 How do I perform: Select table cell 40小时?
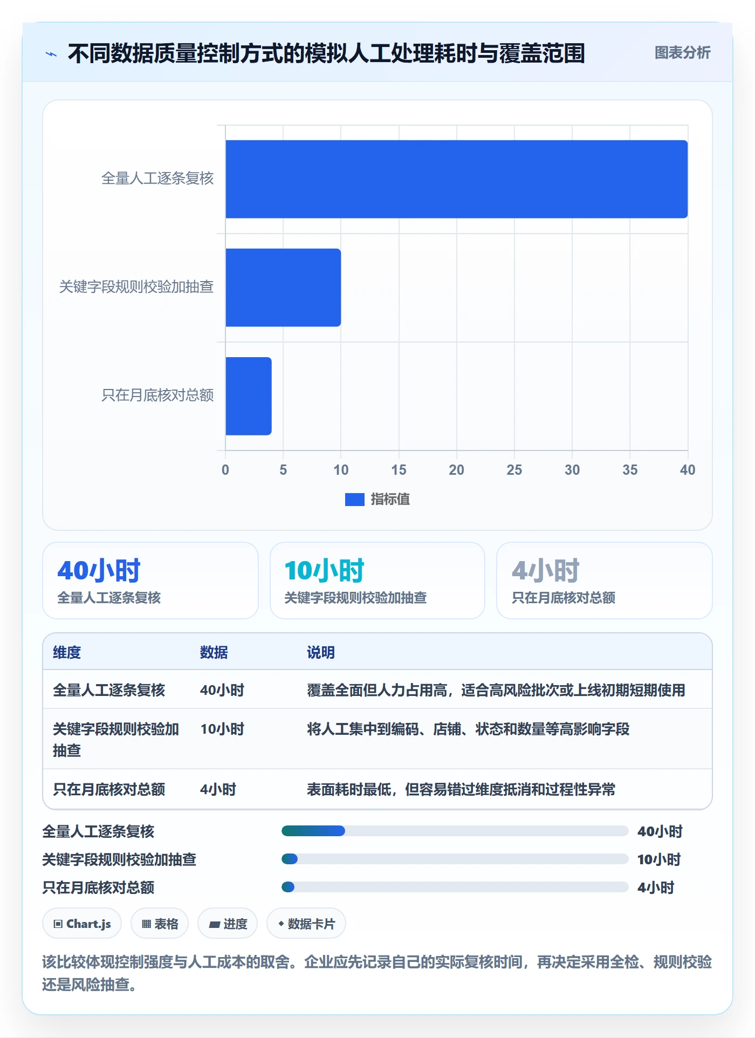click(222, 690)
